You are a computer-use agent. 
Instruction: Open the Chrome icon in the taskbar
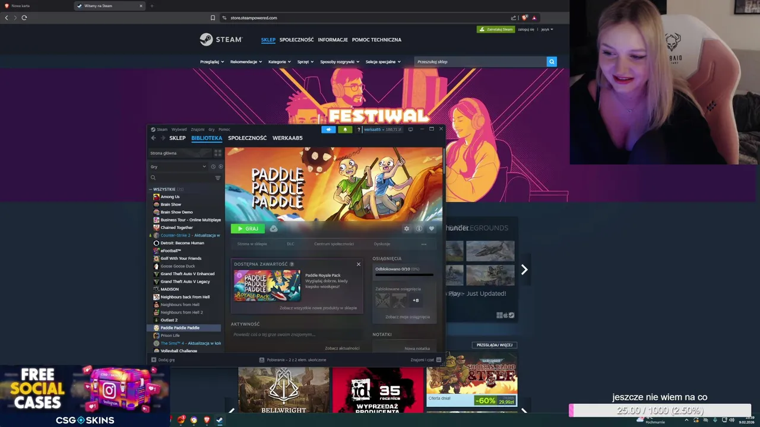tap(194, 420)
